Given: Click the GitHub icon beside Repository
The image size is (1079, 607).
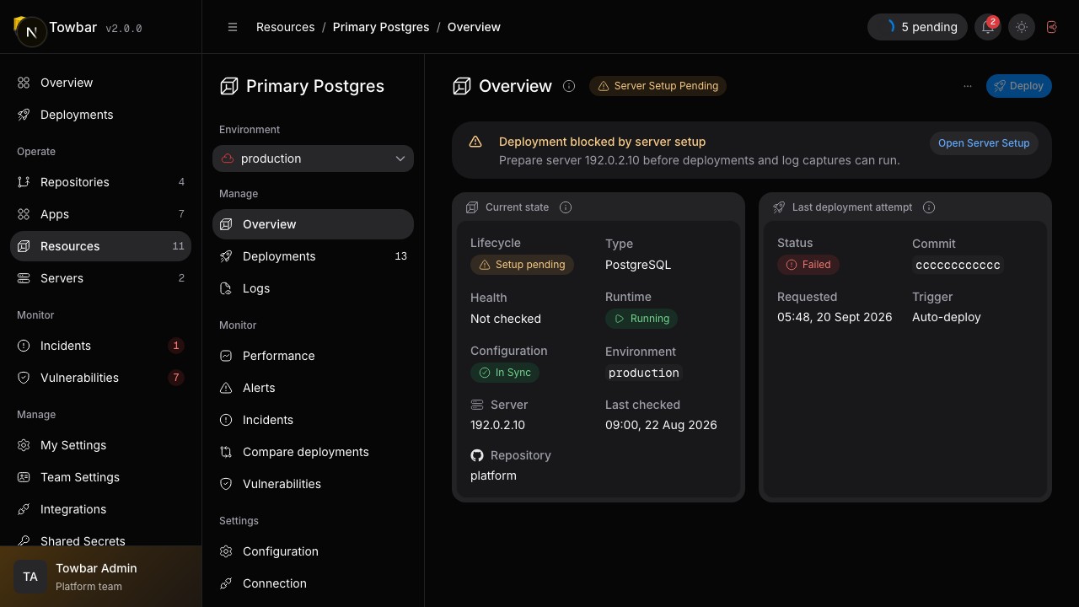Looking at the screenshot, I should pos(477,455).
